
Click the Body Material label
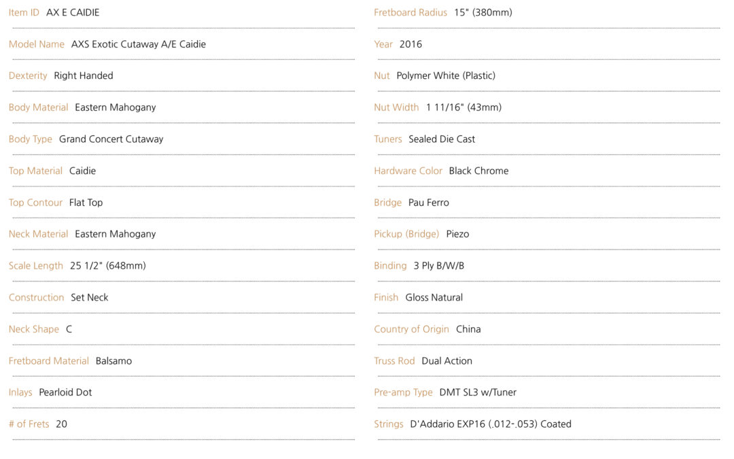pos(38,107)
